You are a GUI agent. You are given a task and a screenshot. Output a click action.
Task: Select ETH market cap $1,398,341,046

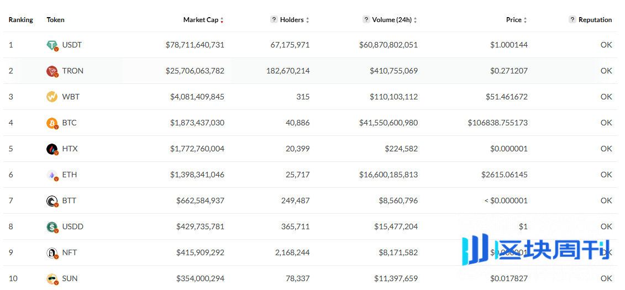(x=197, y=175)
